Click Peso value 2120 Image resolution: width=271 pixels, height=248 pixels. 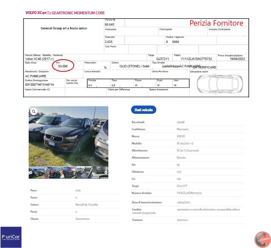click(x=78, y=190)
